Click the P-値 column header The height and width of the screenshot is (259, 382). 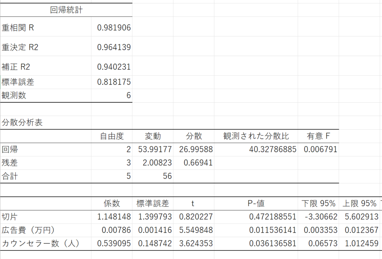(x=256, y=203)
